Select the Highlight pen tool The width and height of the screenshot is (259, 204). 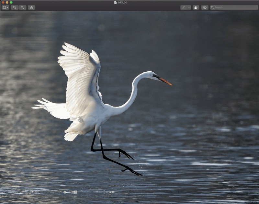coord(184,7)
